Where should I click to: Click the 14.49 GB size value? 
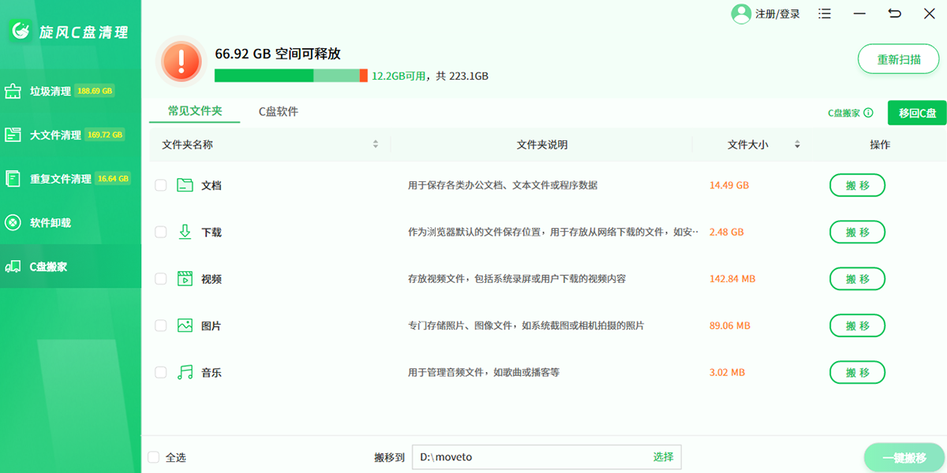pos(728,185)
